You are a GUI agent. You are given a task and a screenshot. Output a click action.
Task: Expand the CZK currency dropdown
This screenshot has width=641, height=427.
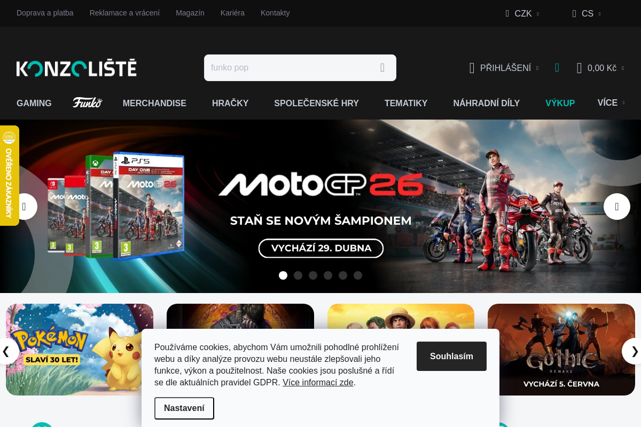[x=522, y=13]
